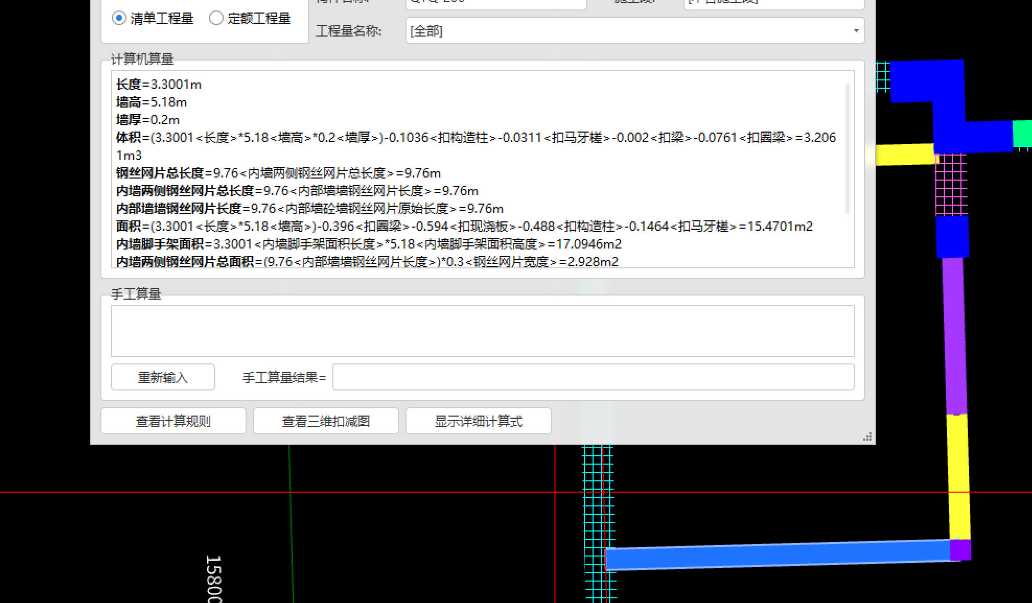Click the 墙厚=0.2m line

[148, 120]
